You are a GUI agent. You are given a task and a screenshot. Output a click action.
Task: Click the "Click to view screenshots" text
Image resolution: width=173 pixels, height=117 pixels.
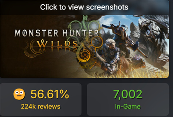[x=84, y=7]
